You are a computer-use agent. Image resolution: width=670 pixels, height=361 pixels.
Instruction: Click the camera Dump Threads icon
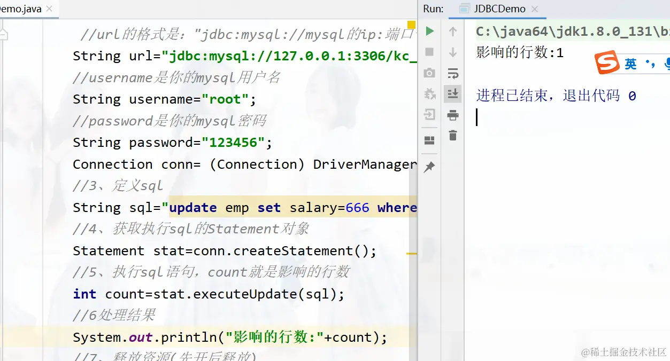point(429,73)
